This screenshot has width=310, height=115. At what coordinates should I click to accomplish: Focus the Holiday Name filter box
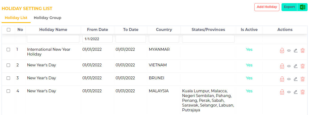pos(53,39)
